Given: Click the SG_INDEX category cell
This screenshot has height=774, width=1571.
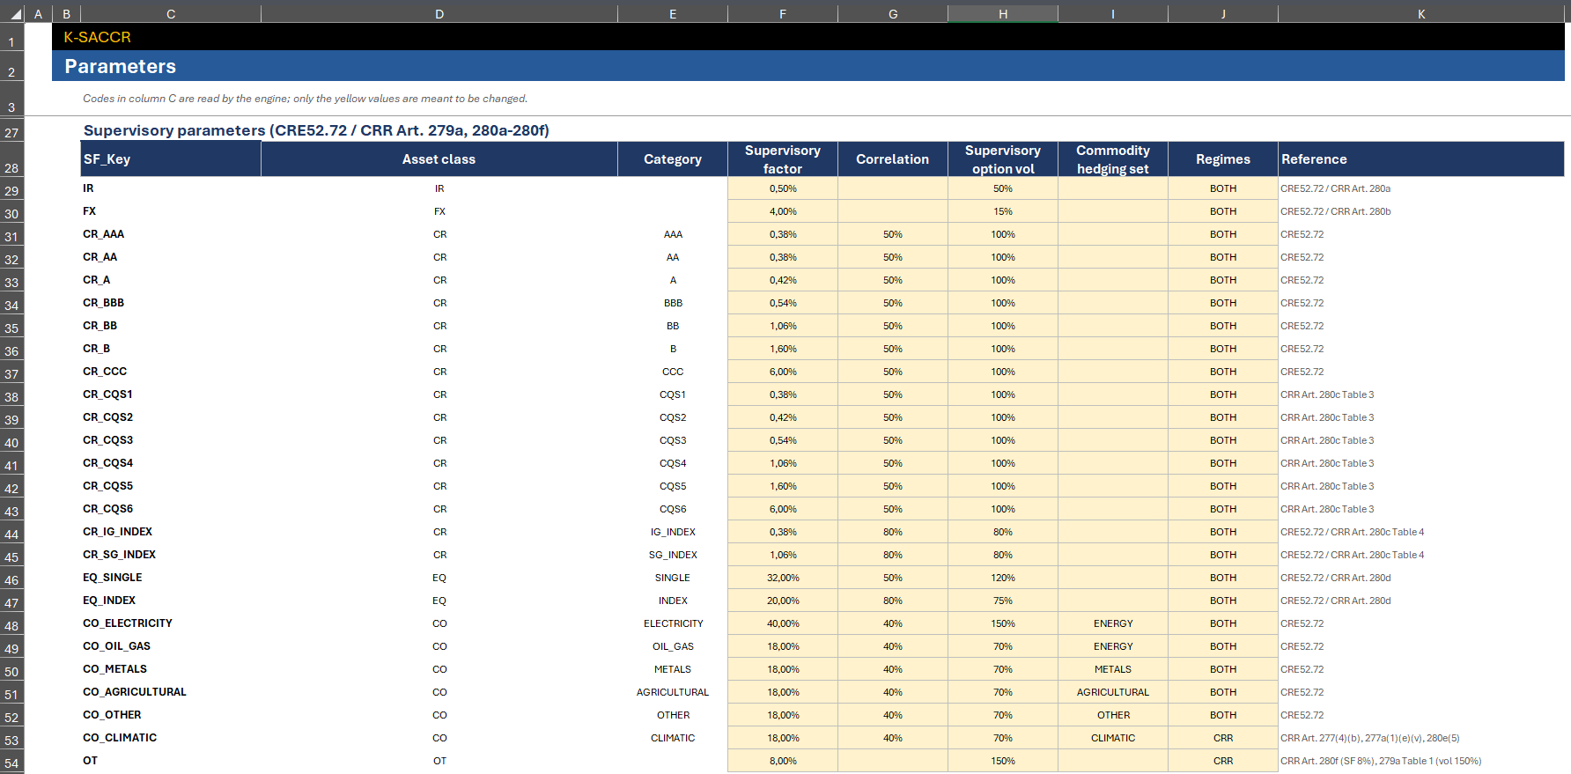Looking at the screenshot, I should click(x=673, y=555).
